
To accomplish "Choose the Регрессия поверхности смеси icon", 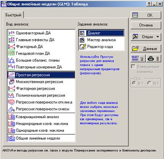I will [x=11, y=109].
